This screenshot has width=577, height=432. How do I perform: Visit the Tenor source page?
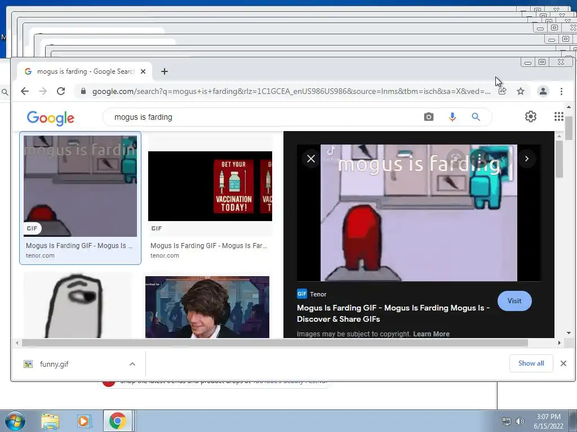514,301
